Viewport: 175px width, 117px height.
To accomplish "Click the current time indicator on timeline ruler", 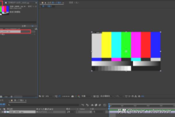I will click(109, 106).
